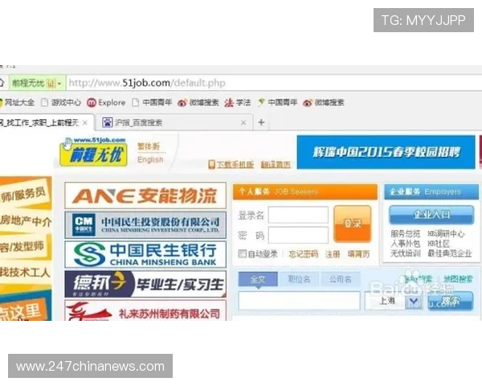Open the last 微博搜索 bookmark
The height and width of the screenshot is (386, 482).
pos(324,102)
